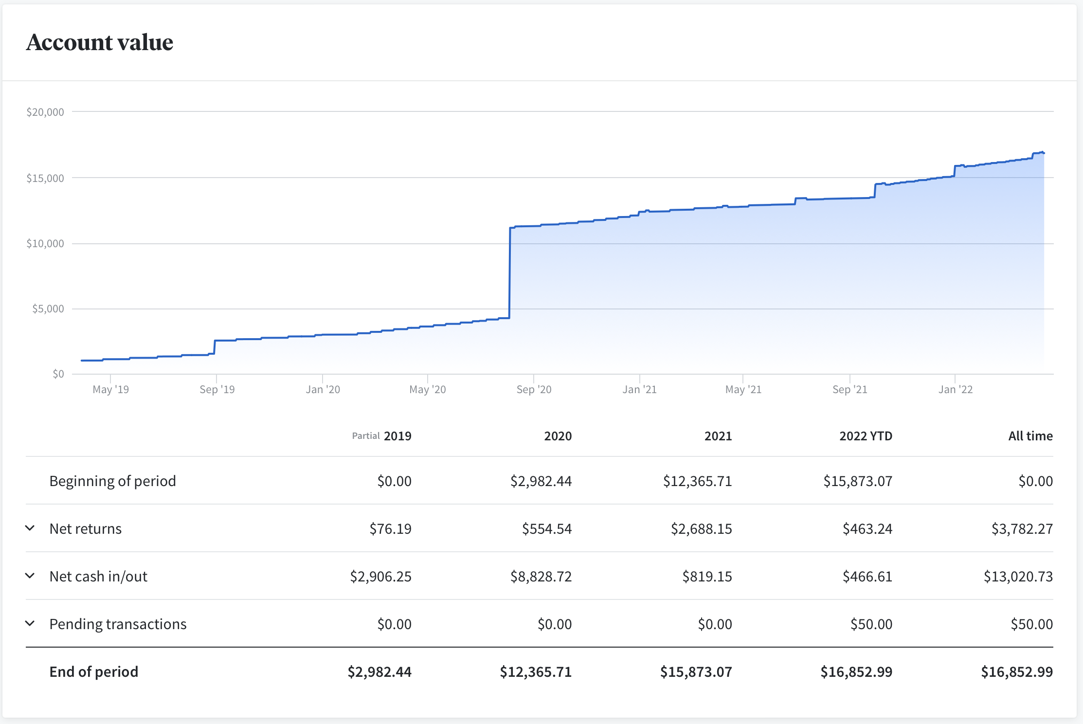Click the $5,000 y-axis label

(x=48, y=308)
